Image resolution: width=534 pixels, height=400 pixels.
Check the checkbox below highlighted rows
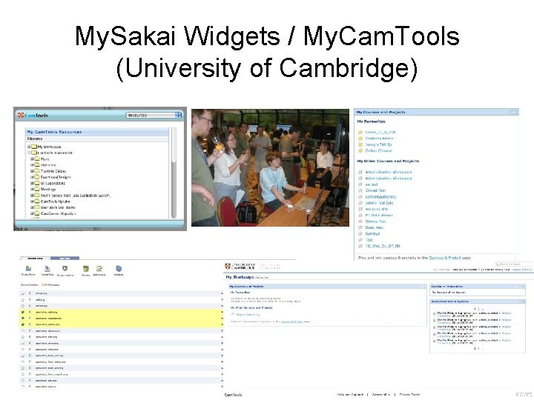click(23, 330)
